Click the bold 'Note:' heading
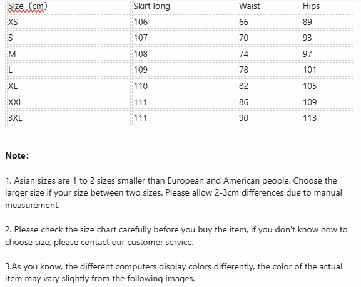 click(17, 155)
